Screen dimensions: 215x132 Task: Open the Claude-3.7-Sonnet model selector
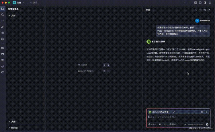pyautogui.click(x=193, y=125)
